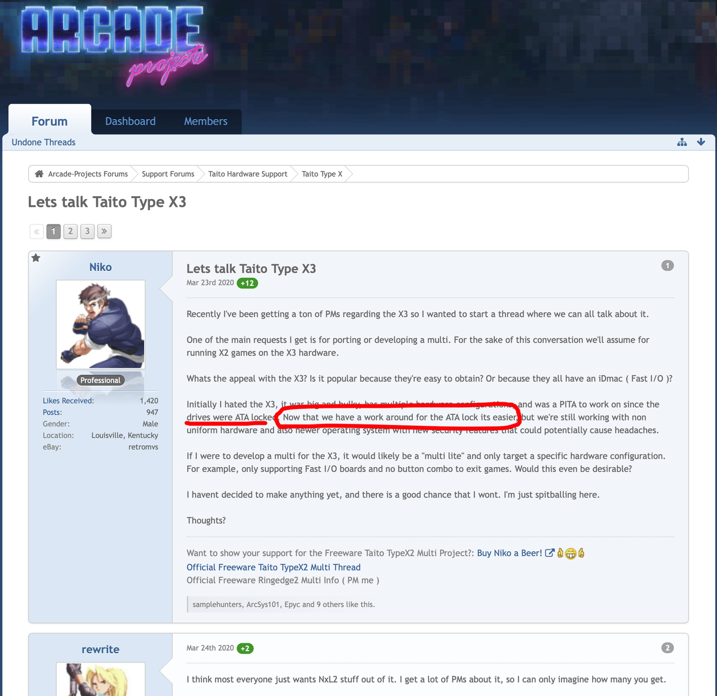Open the sitemap icon in sub-navigation bar
Screen dimensions: 717x696
[682, 142]
